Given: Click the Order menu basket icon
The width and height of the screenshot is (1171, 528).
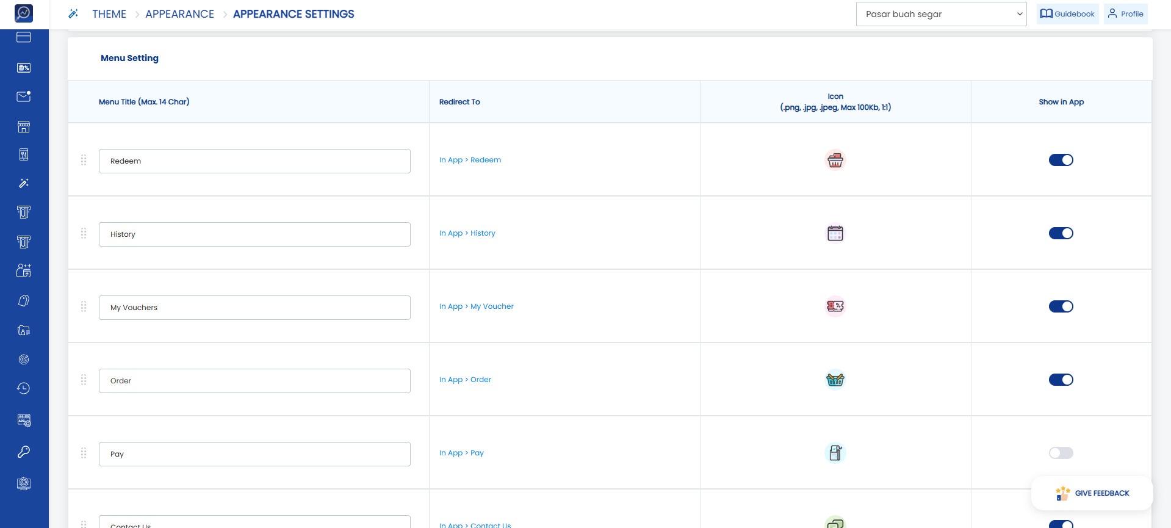Looking at the screenshot, I should (x=835, y=380).
